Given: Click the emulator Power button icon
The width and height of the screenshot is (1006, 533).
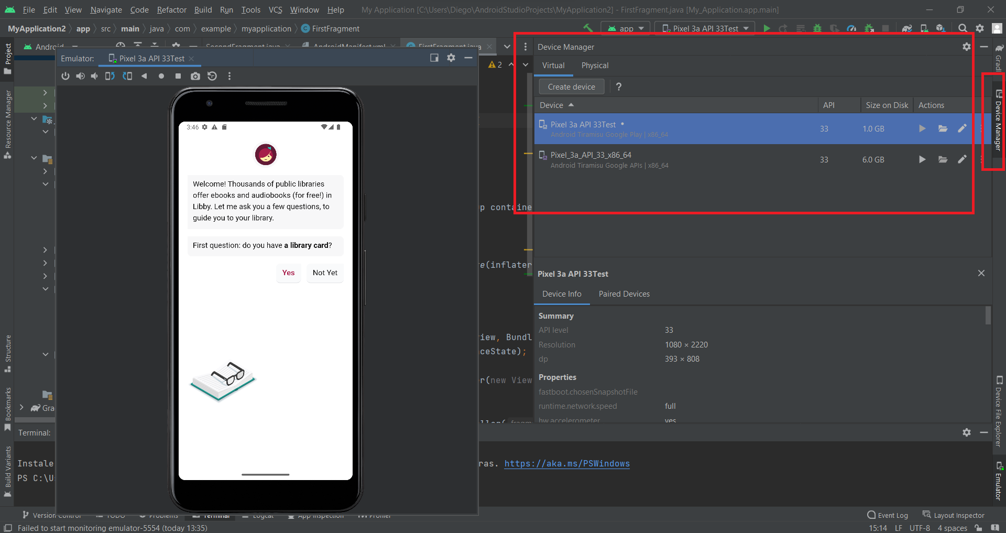Looking at the screenshot, I should pyautogui.click(x=65, y=76).
